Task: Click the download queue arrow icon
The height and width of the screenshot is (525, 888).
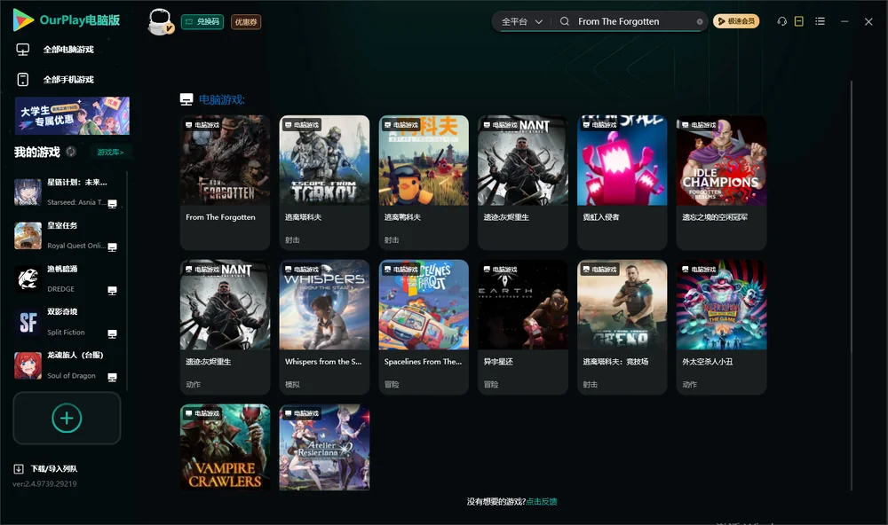Action: click(x=18, y=468)
